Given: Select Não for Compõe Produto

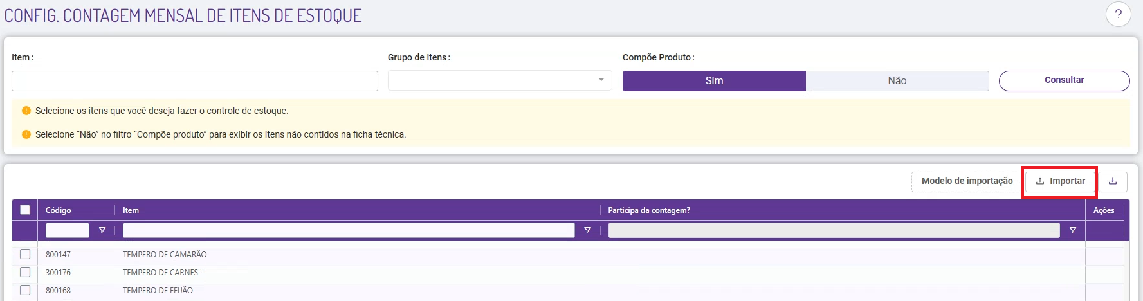Looking at the screenshot, I should [897, 81].
